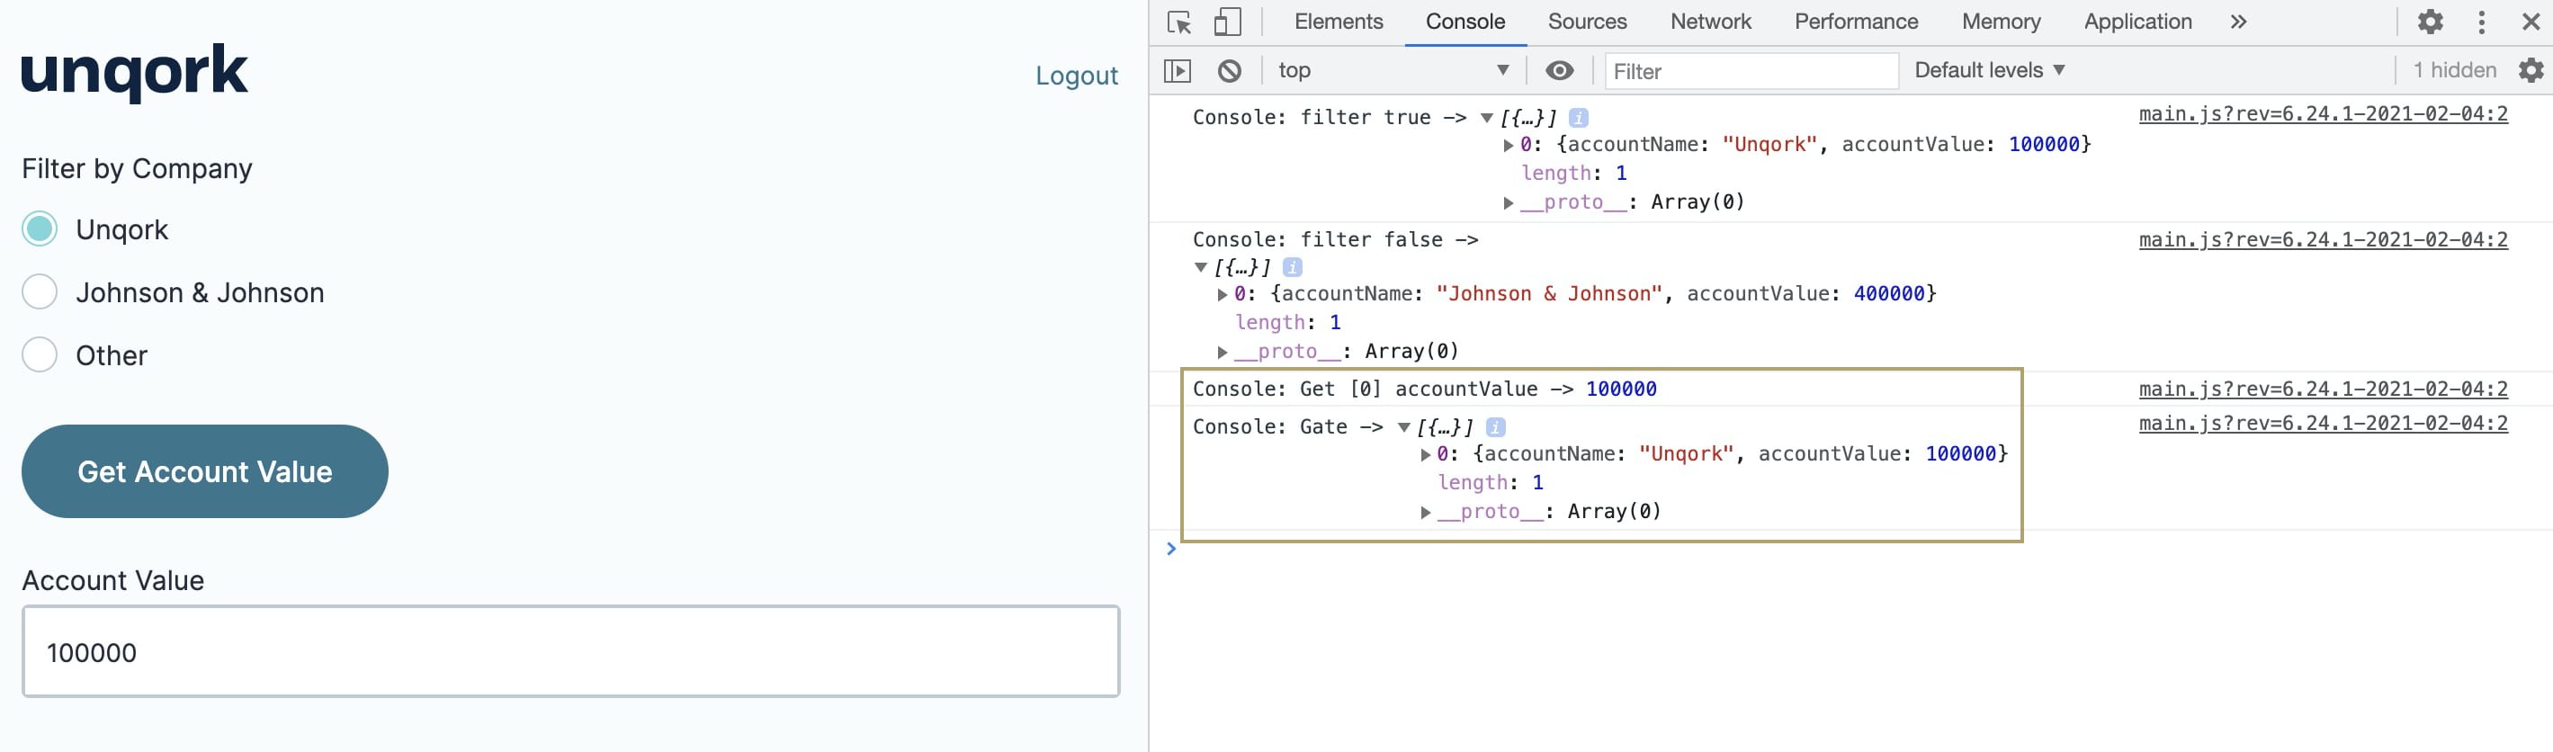
Task: Open the Default levels dropdown
Action: point(1989,70)
